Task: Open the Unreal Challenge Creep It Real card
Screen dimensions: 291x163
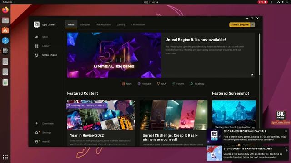Action: point(173,123)
